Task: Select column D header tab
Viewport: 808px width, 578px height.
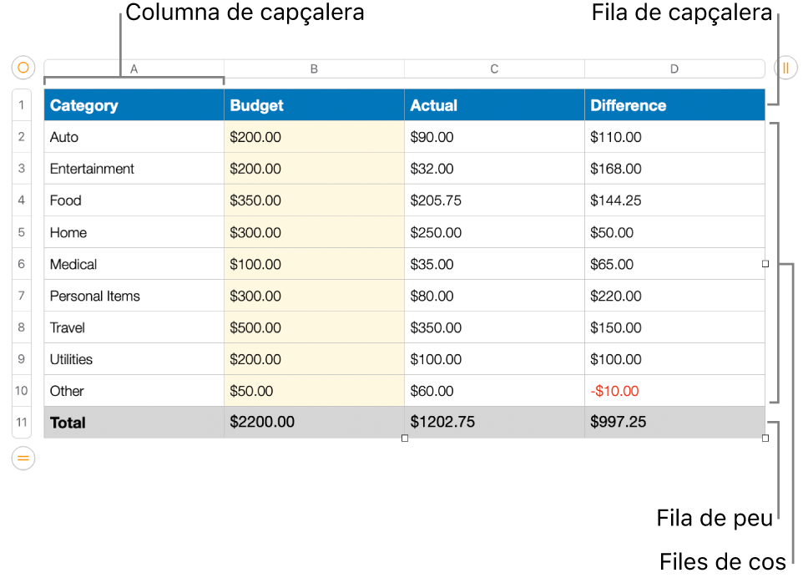Action: coord(674,68)
